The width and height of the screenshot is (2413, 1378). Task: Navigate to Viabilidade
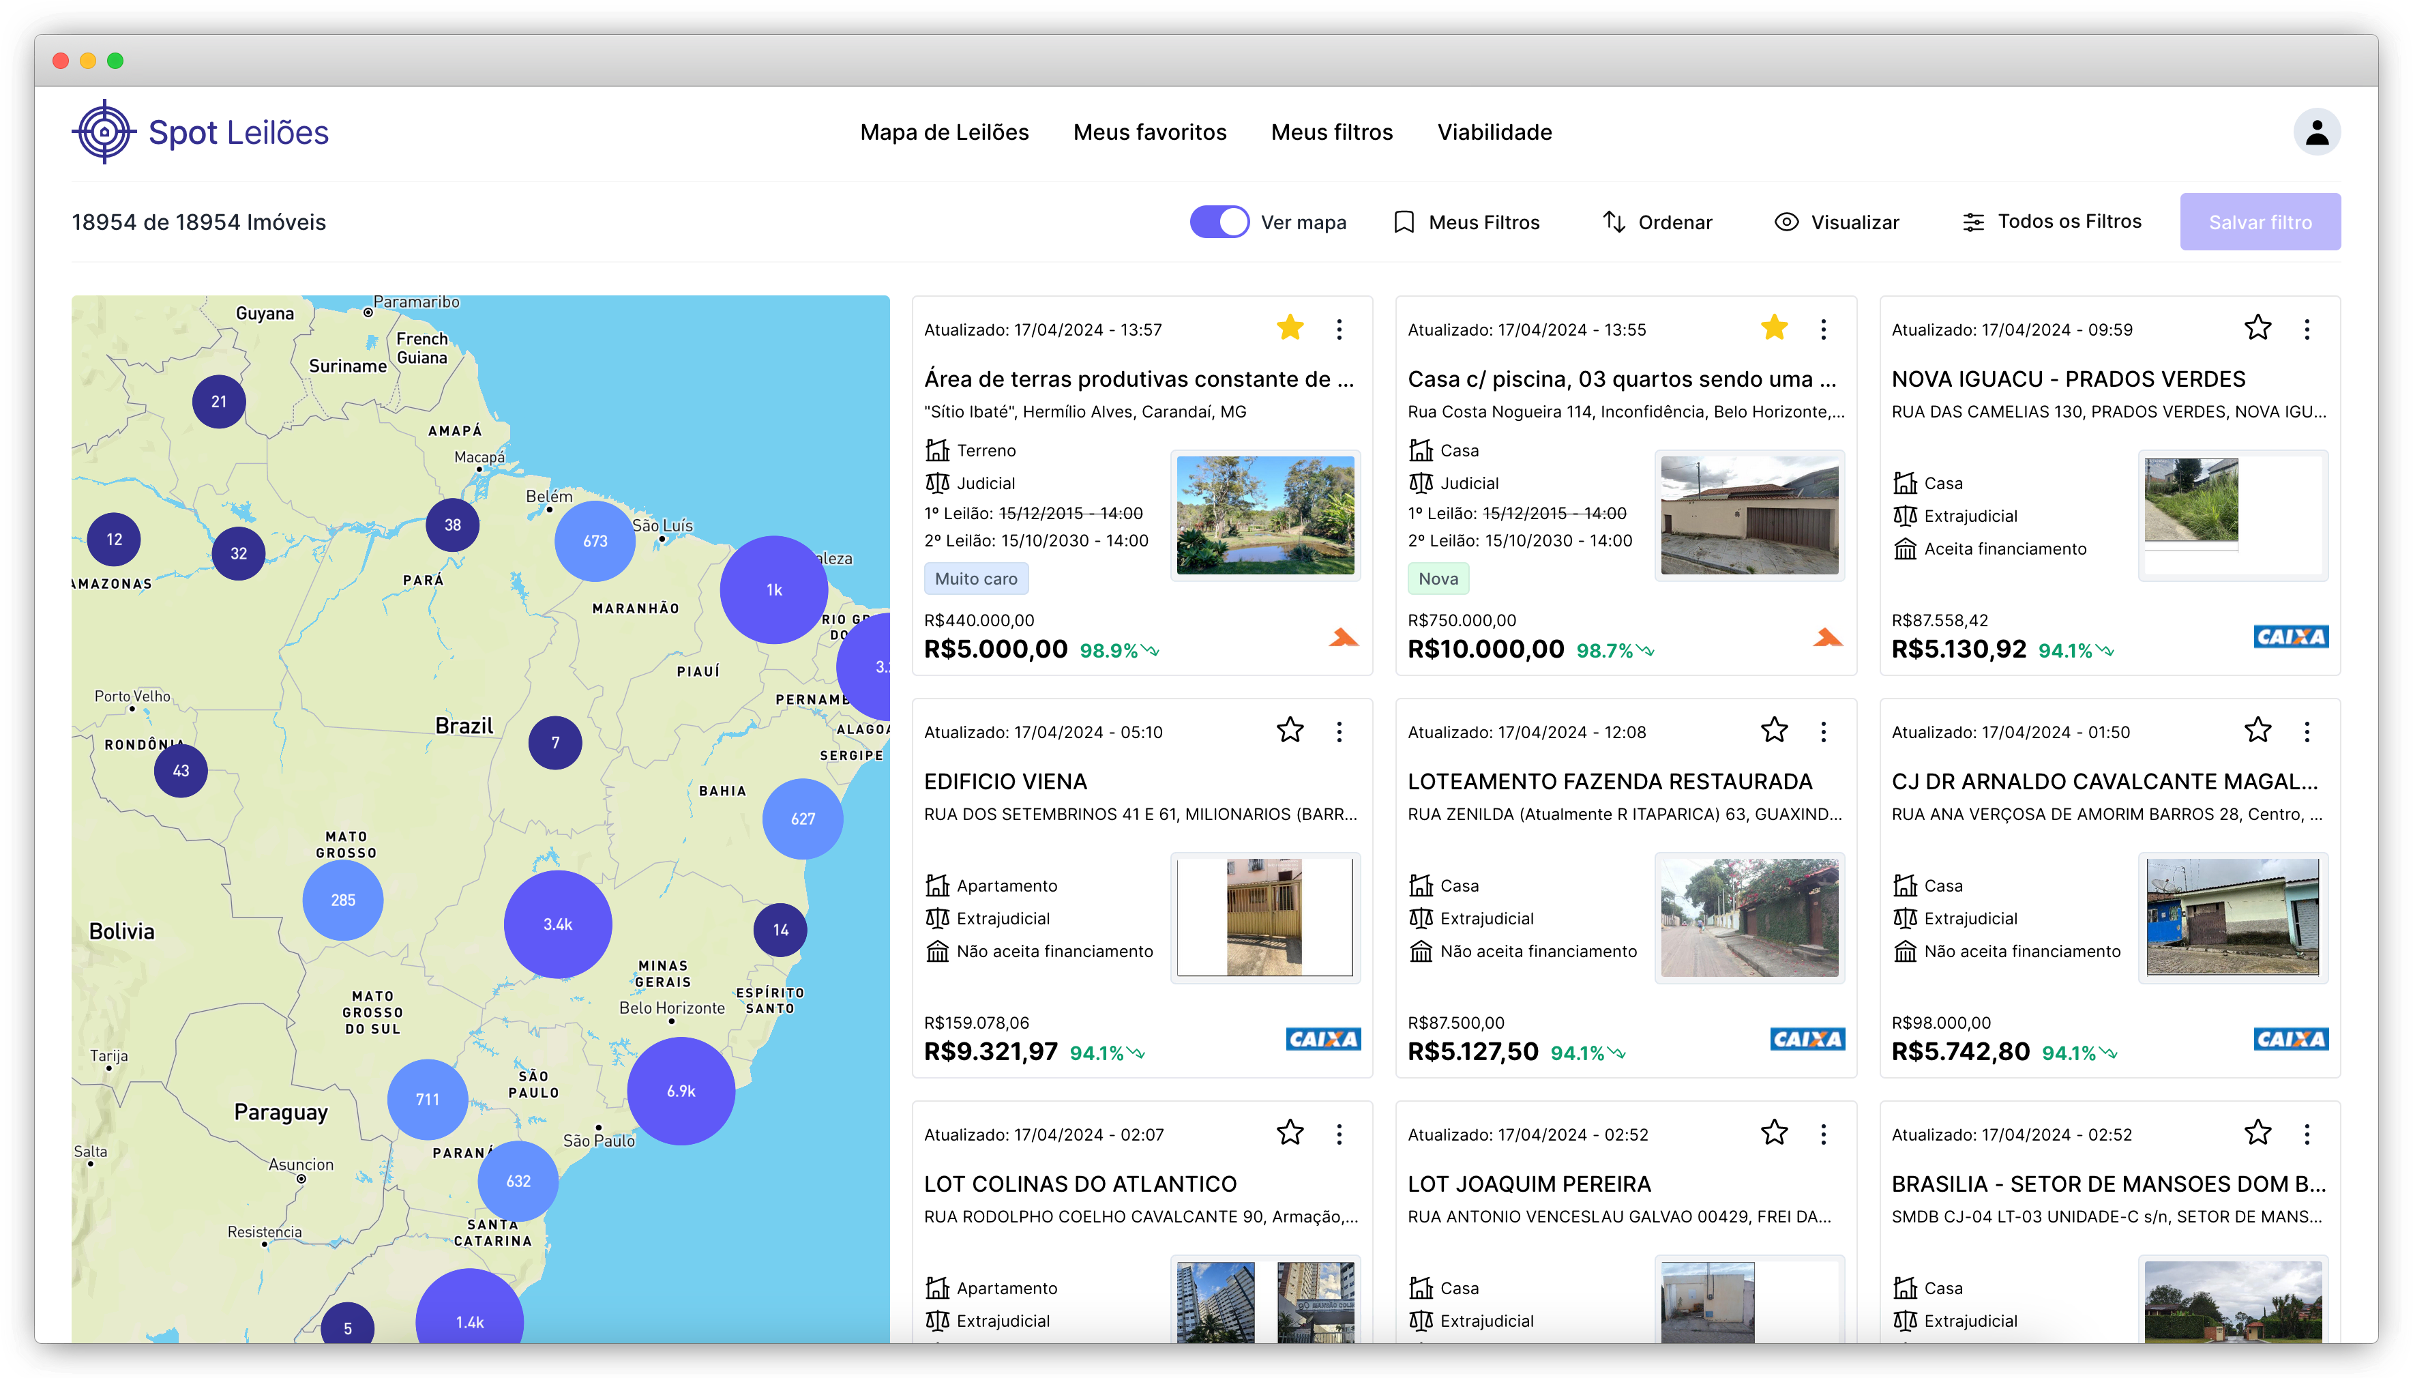tap(1494, 132)
